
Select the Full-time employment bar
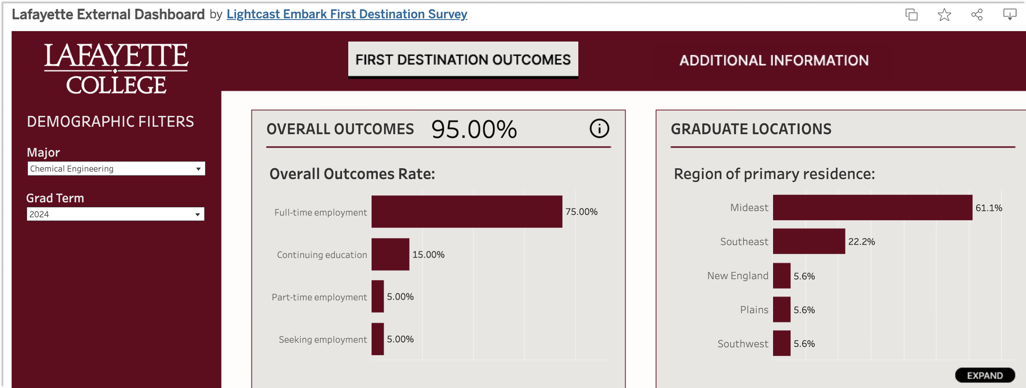coord(466,212)
